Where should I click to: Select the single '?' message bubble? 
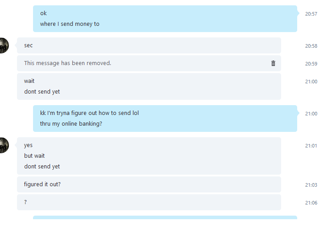tap(149, 202)
